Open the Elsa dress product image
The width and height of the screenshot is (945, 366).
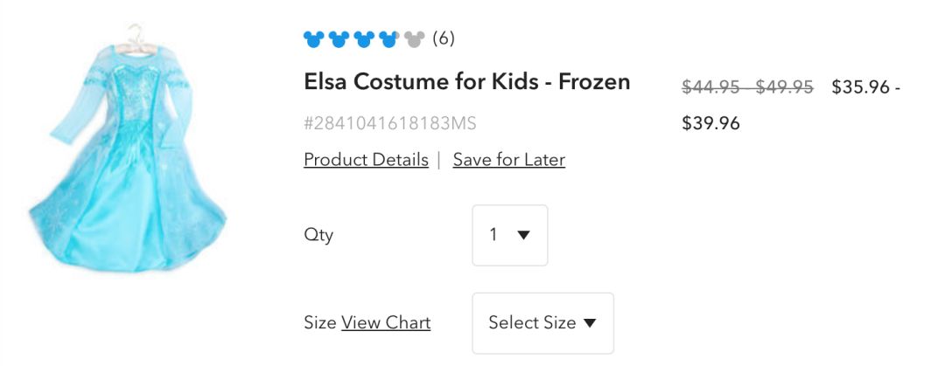click(128, 150)
